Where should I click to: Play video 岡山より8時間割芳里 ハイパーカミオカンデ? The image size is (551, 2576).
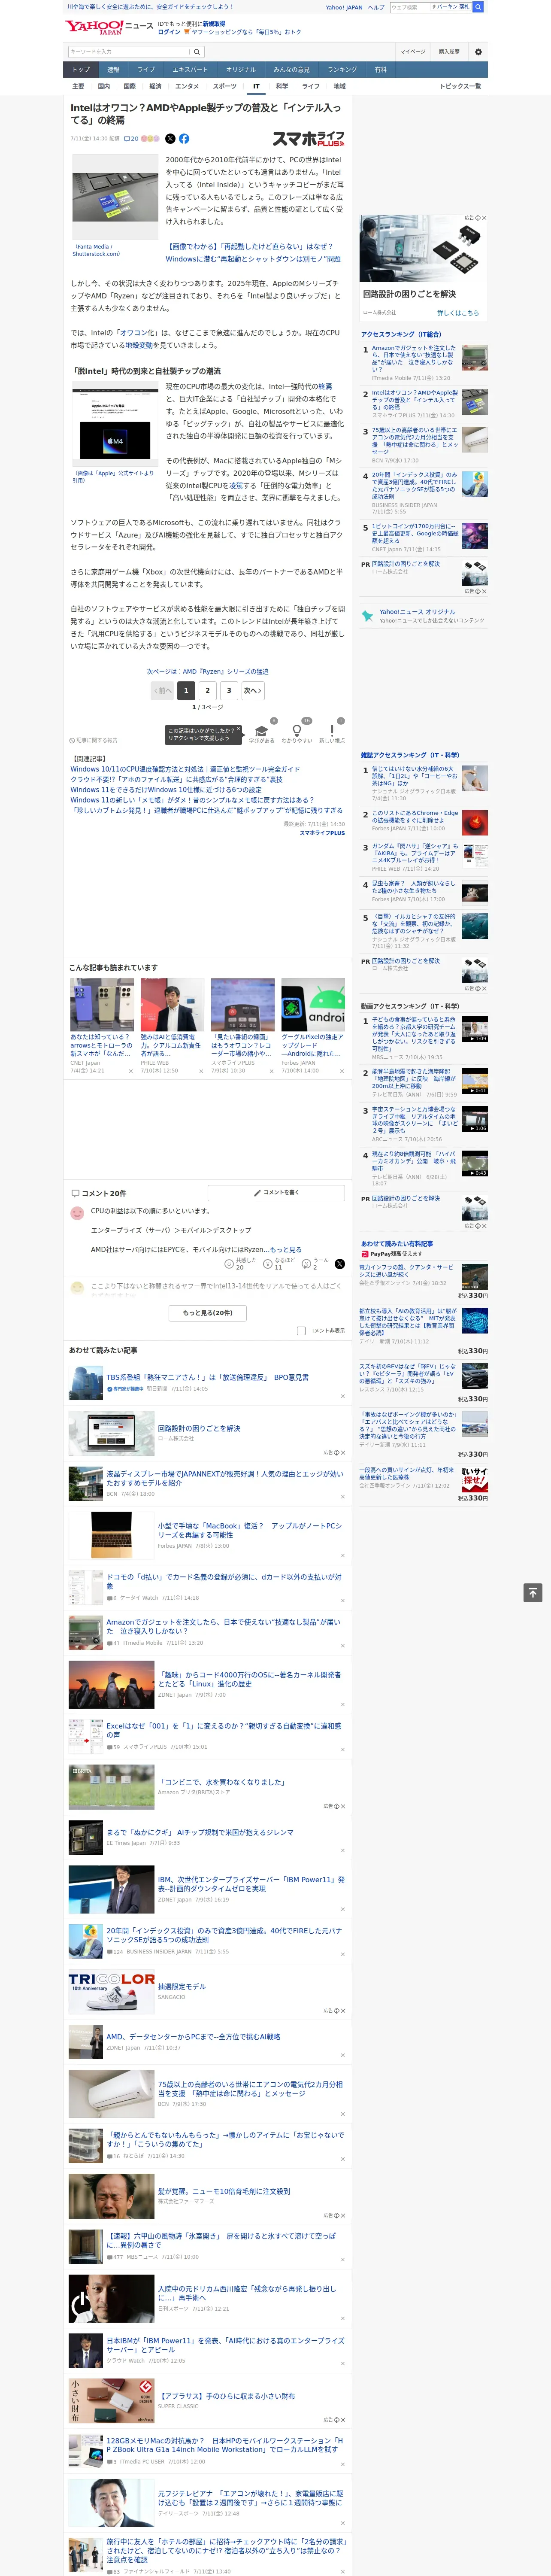475,1163
